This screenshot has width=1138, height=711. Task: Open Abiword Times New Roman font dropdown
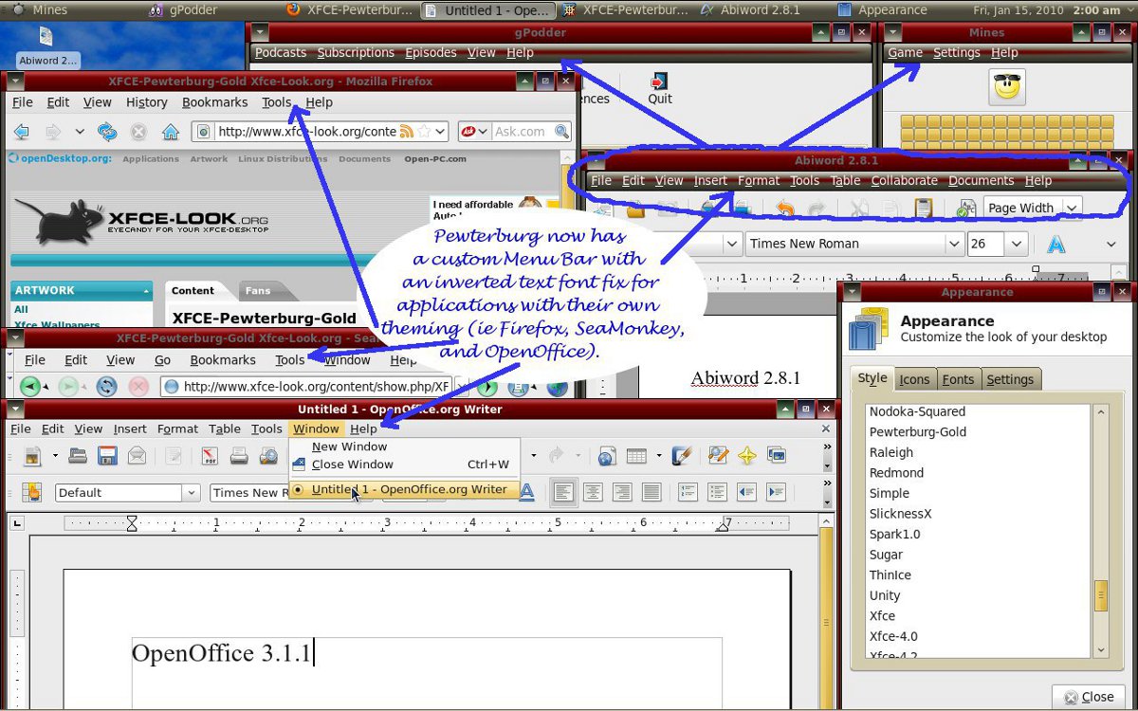coord(954,244)
